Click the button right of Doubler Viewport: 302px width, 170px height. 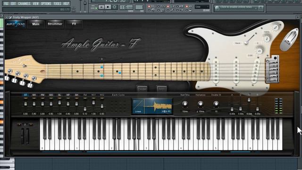click(161, 89)
